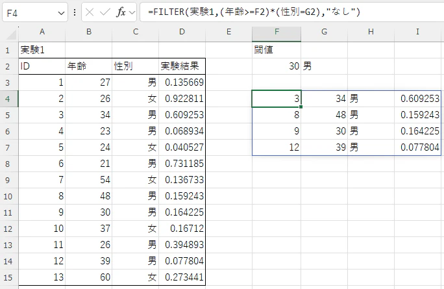Click cell B15 with age 60
This screenshot has height=289, width=444.
89,277
